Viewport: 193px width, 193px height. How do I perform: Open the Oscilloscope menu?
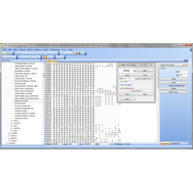(x=55, y=49)
